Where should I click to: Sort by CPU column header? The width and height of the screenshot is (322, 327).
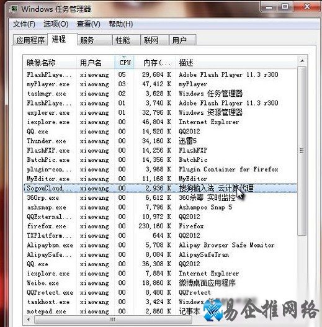point(124,63)
